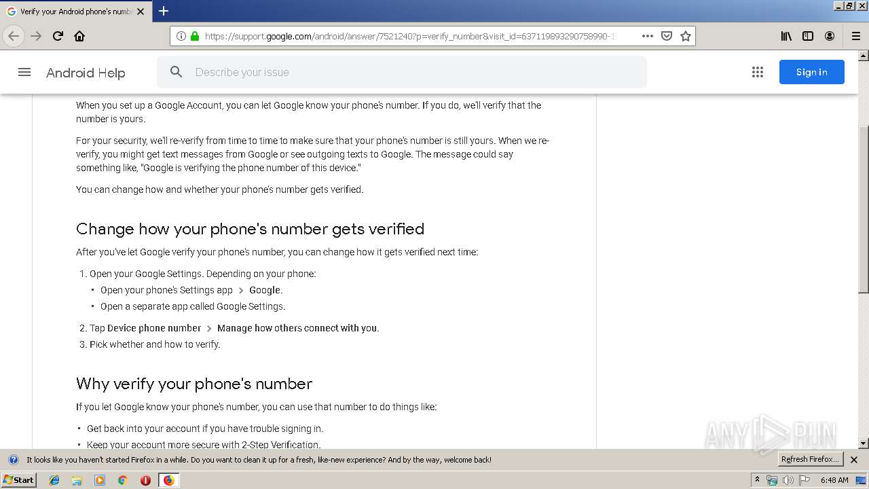The width and height of the screenshot is (869, 489).
Task: Open page actions three-dot menu
Action: point(648,36)
